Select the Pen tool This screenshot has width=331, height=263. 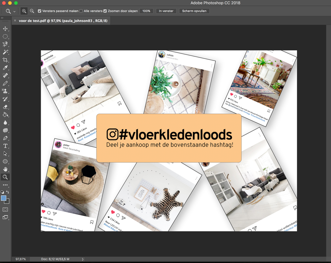(x=5, y=138)
